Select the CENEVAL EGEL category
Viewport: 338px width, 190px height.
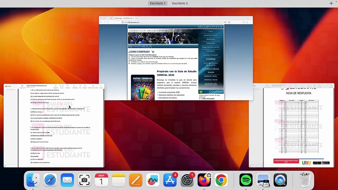point(211,76)
